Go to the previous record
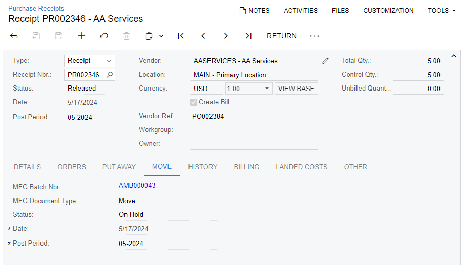461x265 pixels. [203, 36]
